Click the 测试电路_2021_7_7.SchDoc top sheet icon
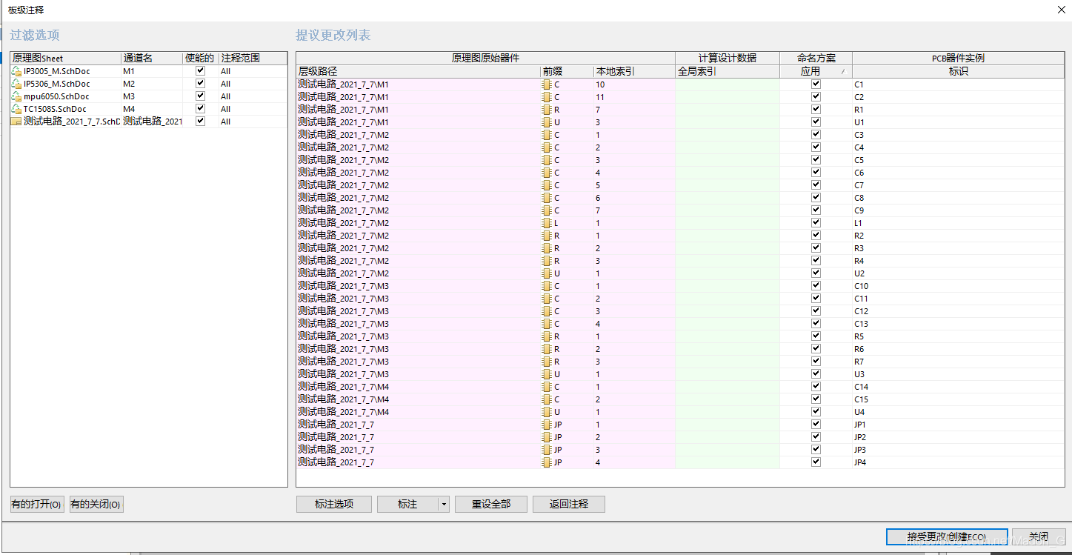 (x=16, y=122)
